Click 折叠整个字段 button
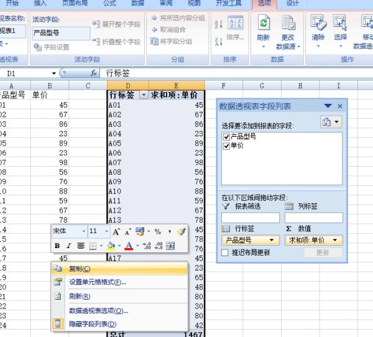373x337 pixels. point(117,42)
